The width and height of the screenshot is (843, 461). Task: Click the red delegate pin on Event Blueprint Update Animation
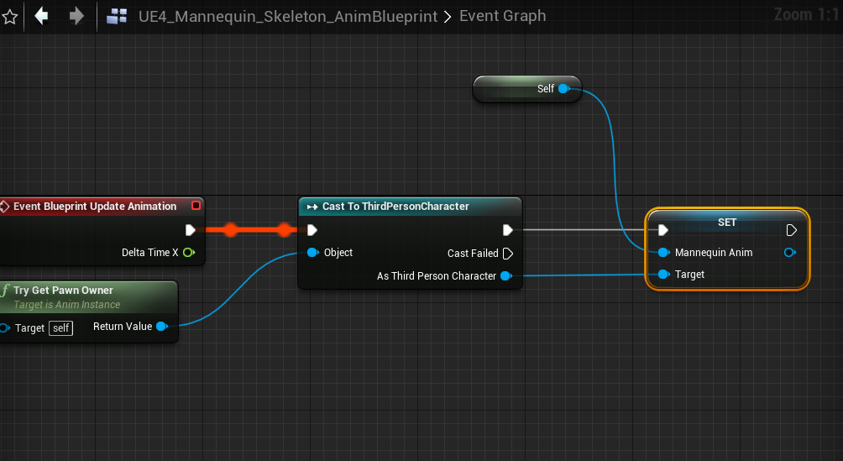tap(196, 206)
